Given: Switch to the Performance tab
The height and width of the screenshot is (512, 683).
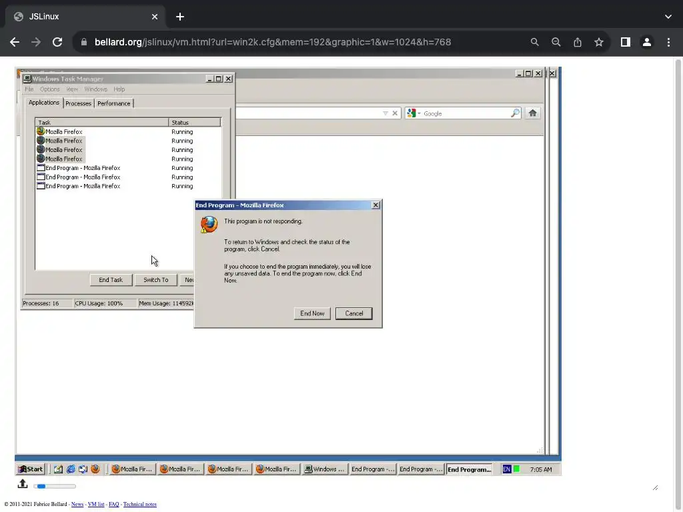Looking at the screenshot, I should [113, 103].
